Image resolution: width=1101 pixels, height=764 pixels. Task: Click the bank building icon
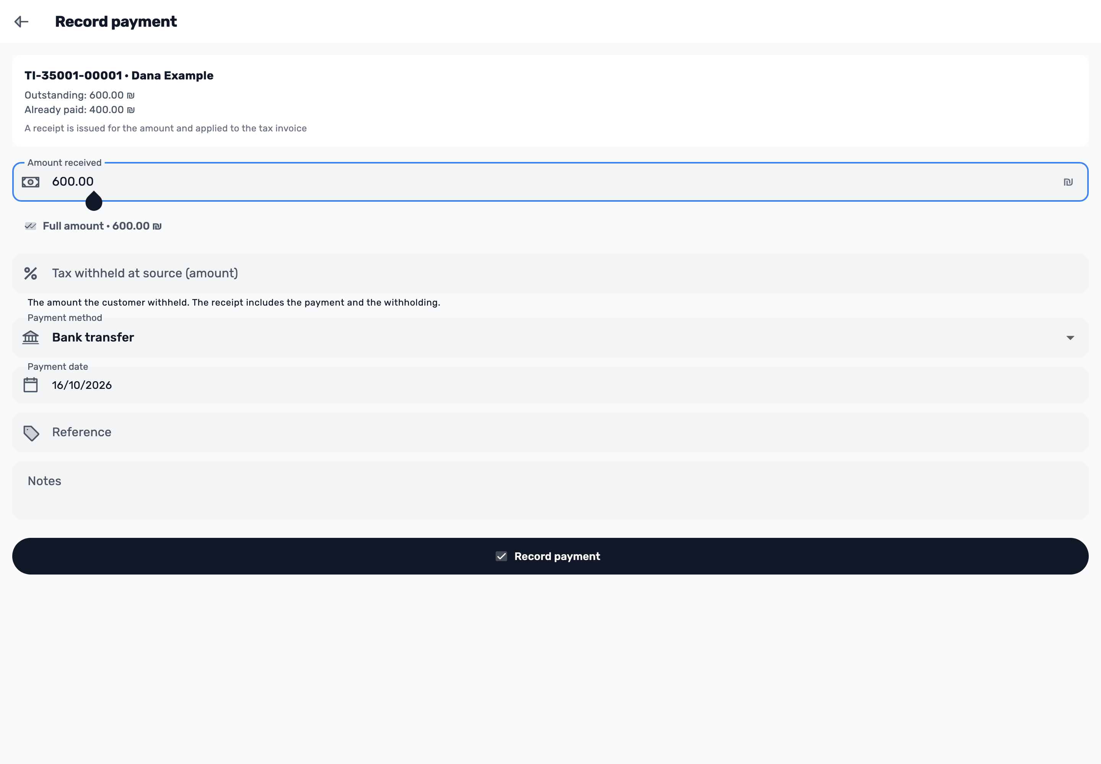pyautogui.click(x=31, y=337)
